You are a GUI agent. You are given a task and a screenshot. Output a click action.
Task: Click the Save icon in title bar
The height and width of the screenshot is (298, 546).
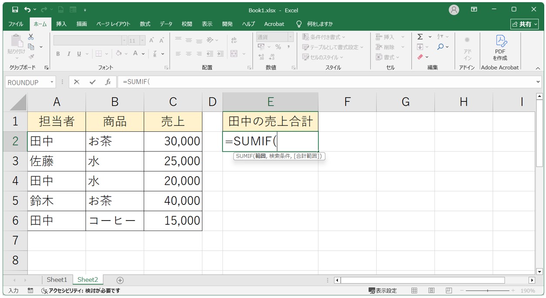click(15, 10)
